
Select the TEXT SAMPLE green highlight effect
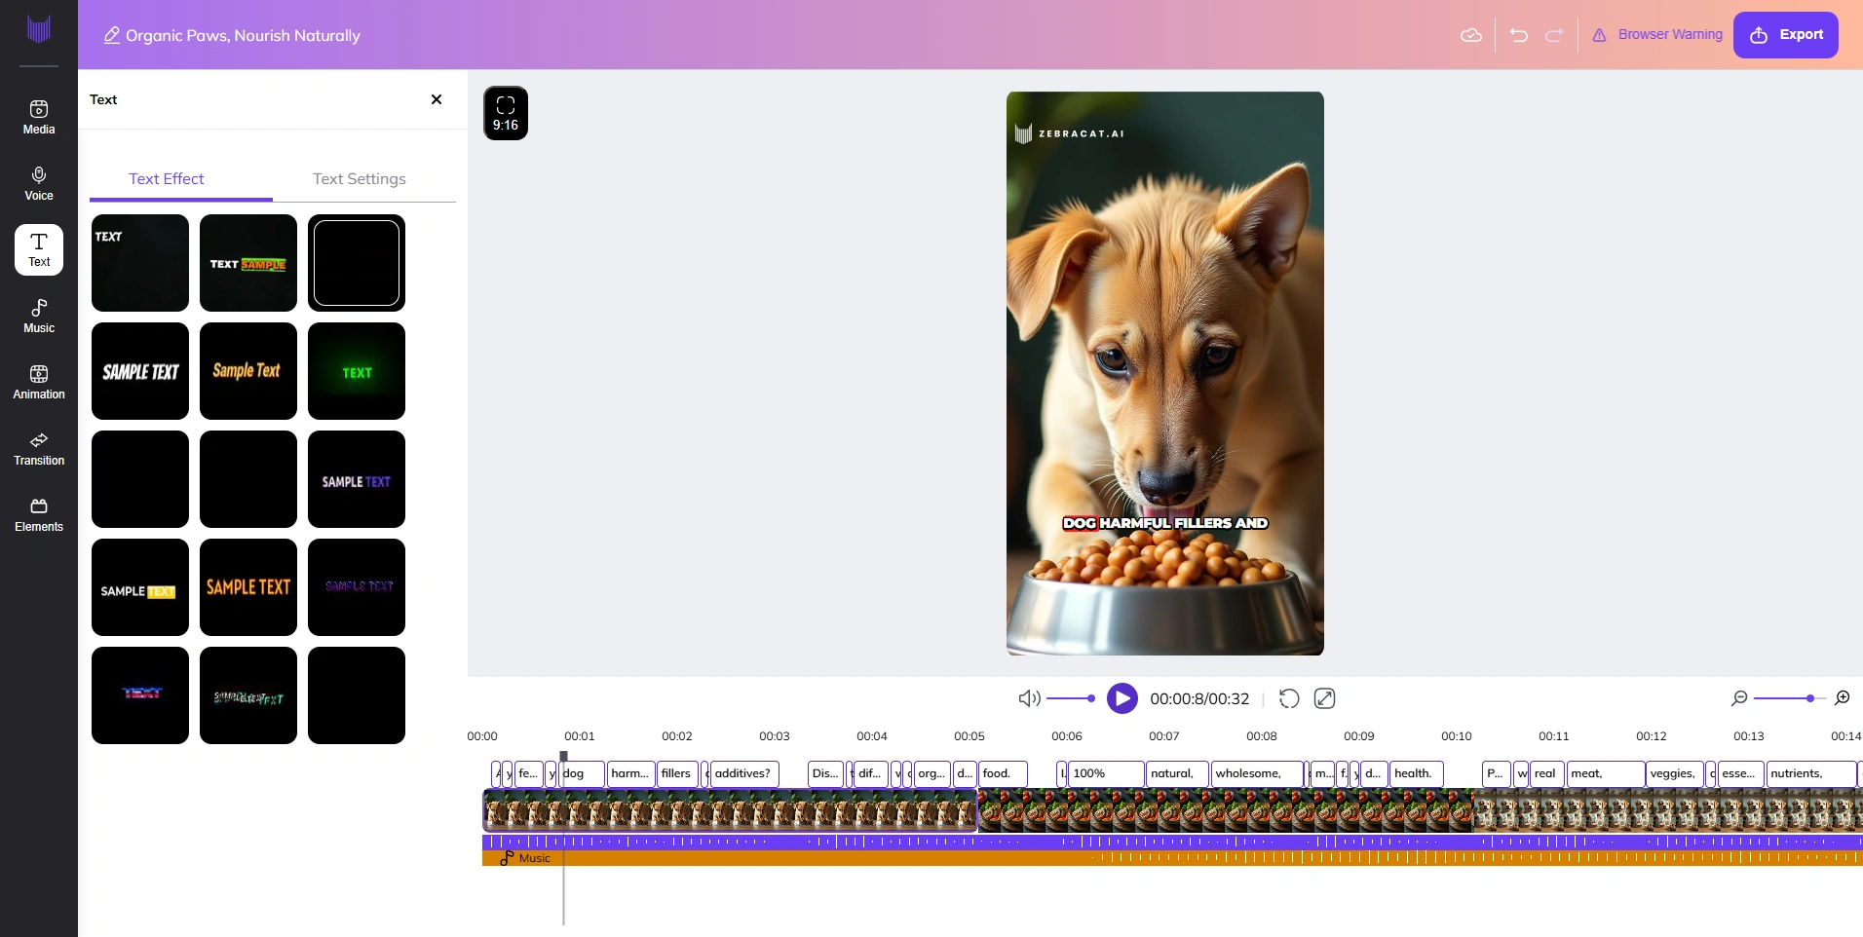[248, 263]
